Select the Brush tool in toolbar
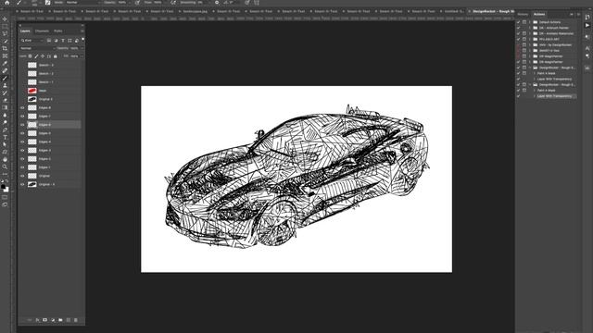This screenshot has height=333, width=593. pyautogui.click(x=5, y=78)
